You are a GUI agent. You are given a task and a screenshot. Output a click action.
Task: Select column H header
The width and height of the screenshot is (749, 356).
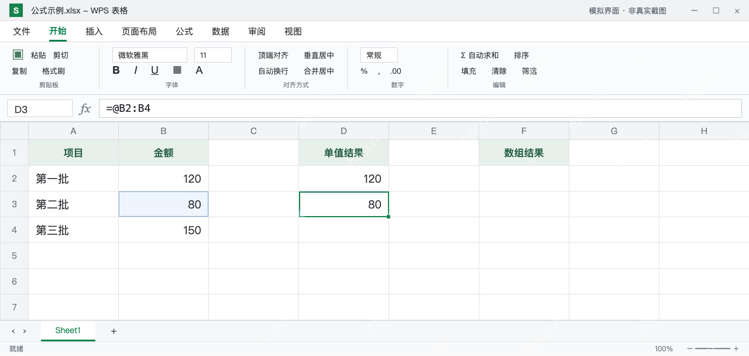click(704, 131)
